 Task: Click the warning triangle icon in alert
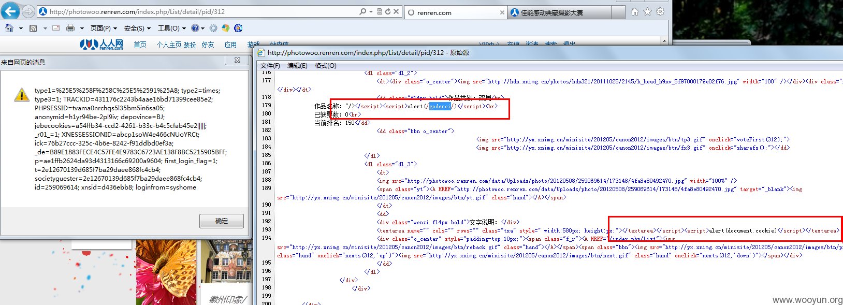point(21,94)
